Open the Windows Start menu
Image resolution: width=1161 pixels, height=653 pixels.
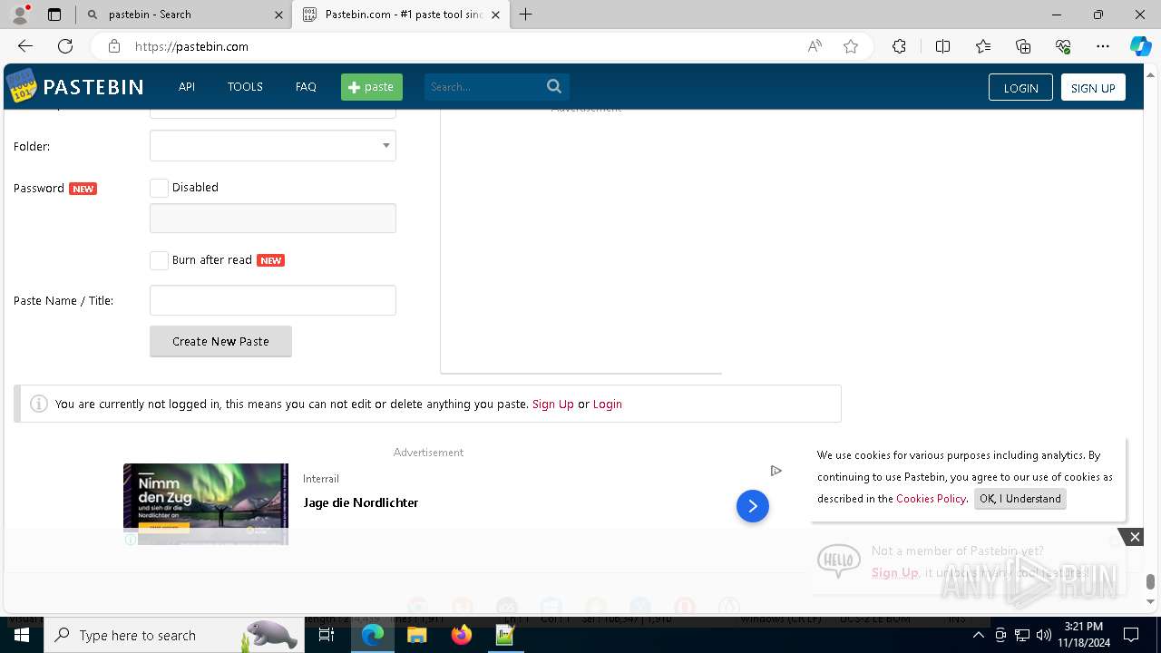21,635
